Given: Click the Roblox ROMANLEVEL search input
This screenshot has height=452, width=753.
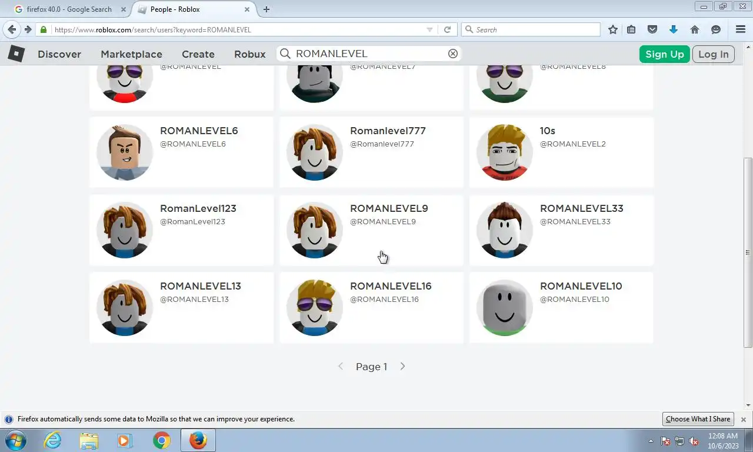Looking at the screenshot, I should tap(369, 54).
